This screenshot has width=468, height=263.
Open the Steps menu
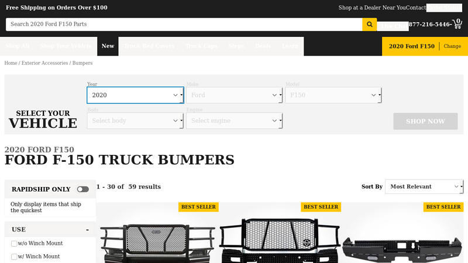[236, 46]
